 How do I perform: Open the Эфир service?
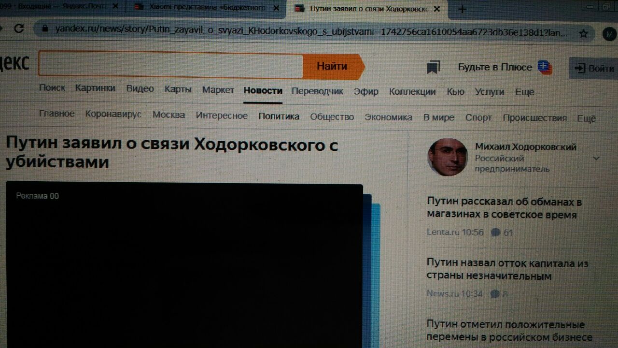366,91
